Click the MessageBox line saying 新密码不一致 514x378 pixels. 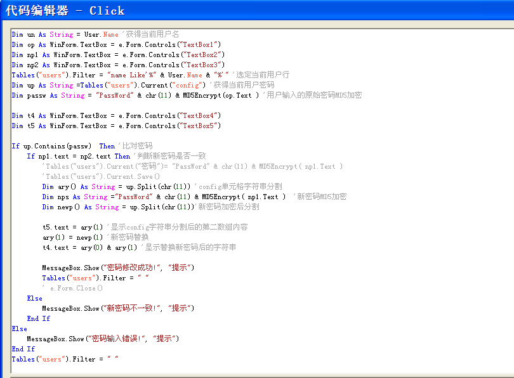point(118,309)
